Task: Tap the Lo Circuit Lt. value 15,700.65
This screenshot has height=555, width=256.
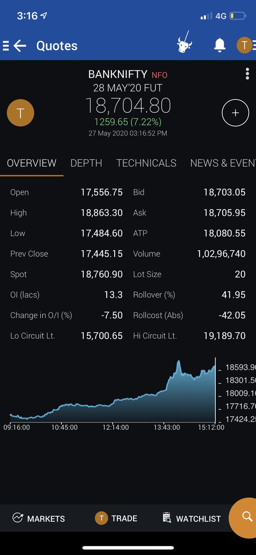Action: point(102,336)
